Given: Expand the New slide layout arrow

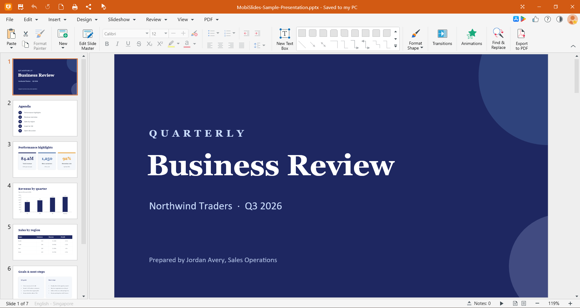Looking at the screenshot, I should (x=63, y=48).
